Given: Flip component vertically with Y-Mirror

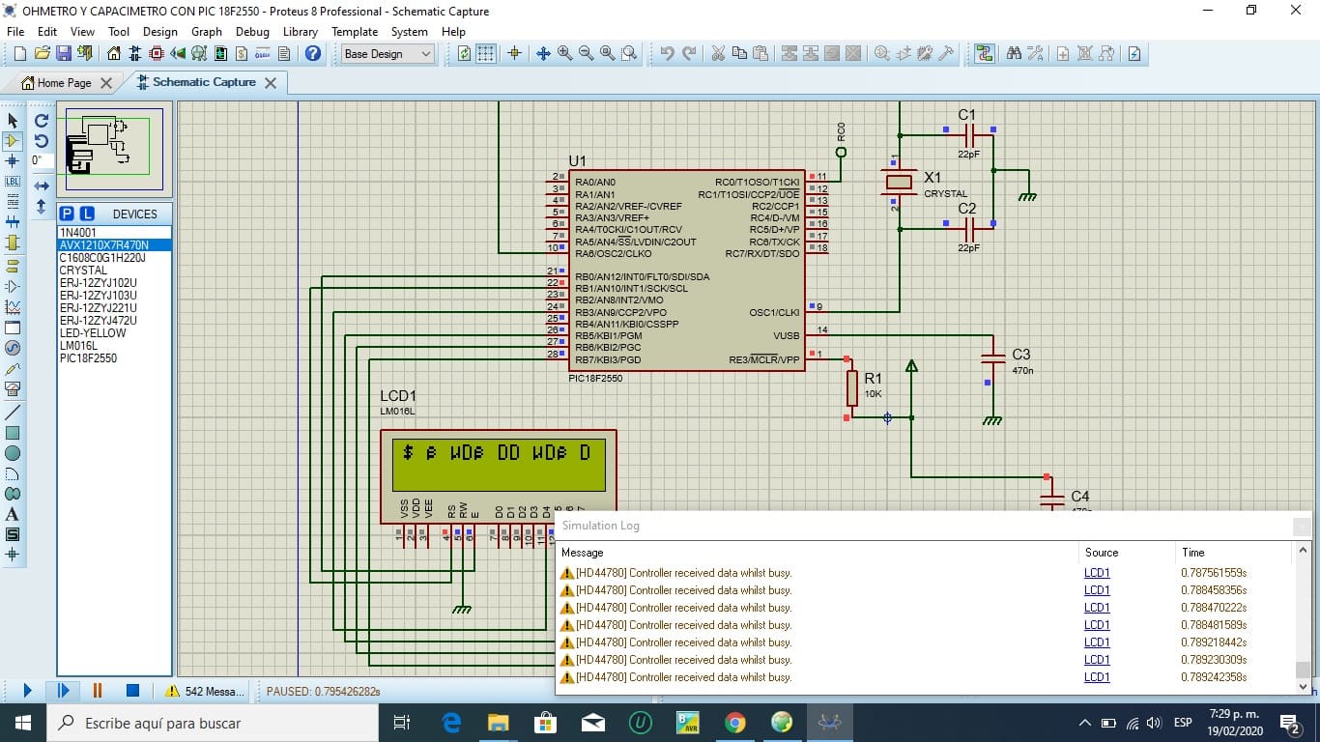Looking at the screenshot, I should coord(42,206).
